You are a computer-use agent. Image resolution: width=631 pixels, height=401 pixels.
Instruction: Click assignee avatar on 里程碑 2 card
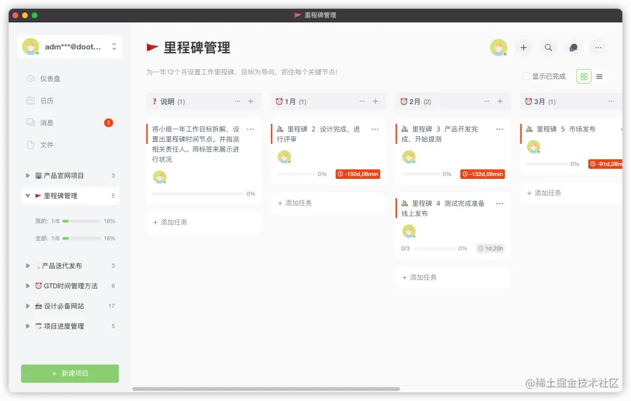pos(284,157)
